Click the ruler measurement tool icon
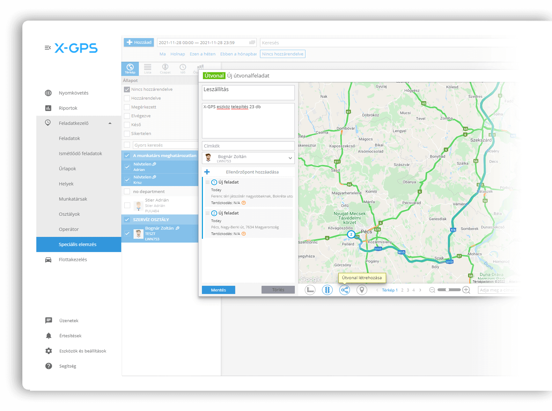The width and height of the screenshot is (552, 411). [310, 290]
